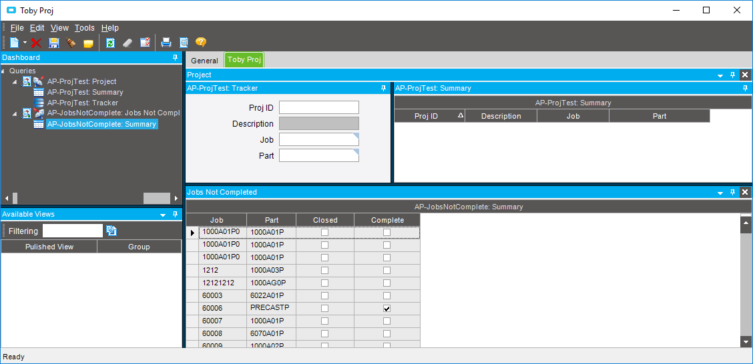Screen dimensions: 753x364
Task: Pin the Dashboard panel
Action: (176, 57)
